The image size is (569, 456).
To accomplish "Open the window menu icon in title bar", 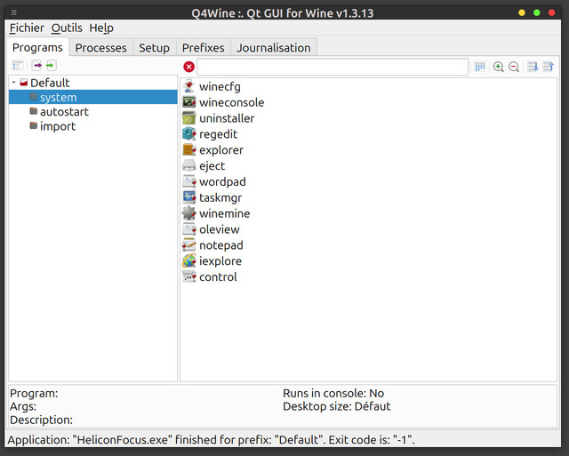I will coord(14,12).
